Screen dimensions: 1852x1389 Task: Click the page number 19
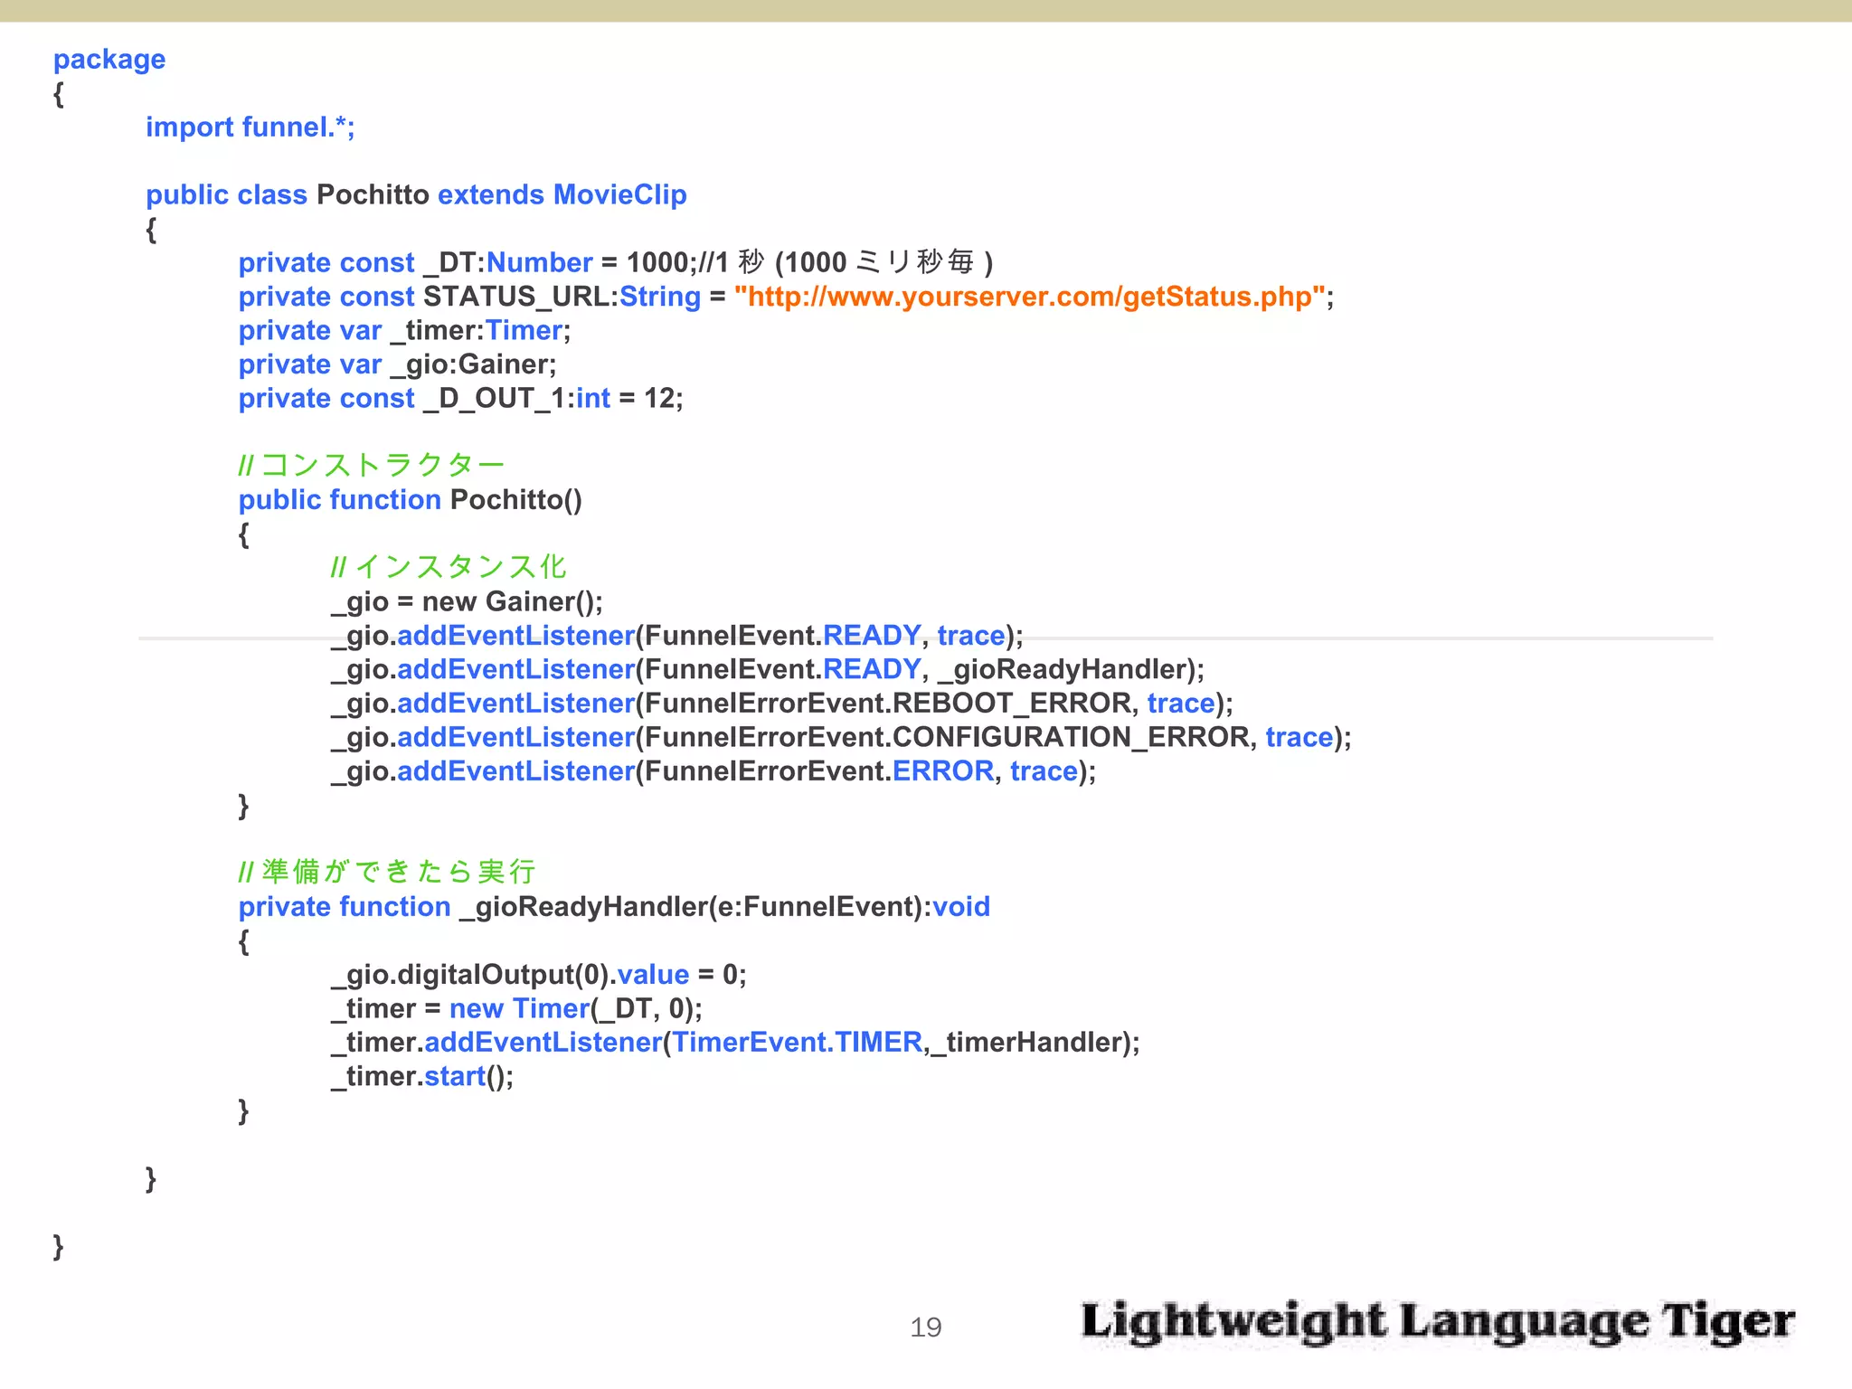pyautogui.click(x=926, y=1328)
